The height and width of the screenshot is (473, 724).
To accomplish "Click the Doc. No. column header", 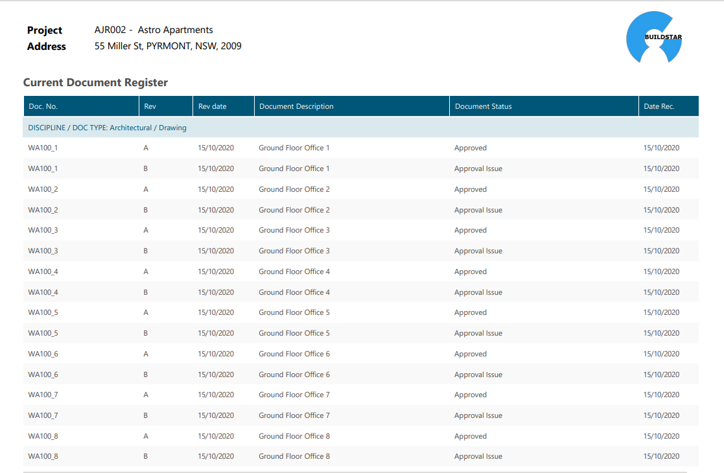I will (x=81, y=106).
